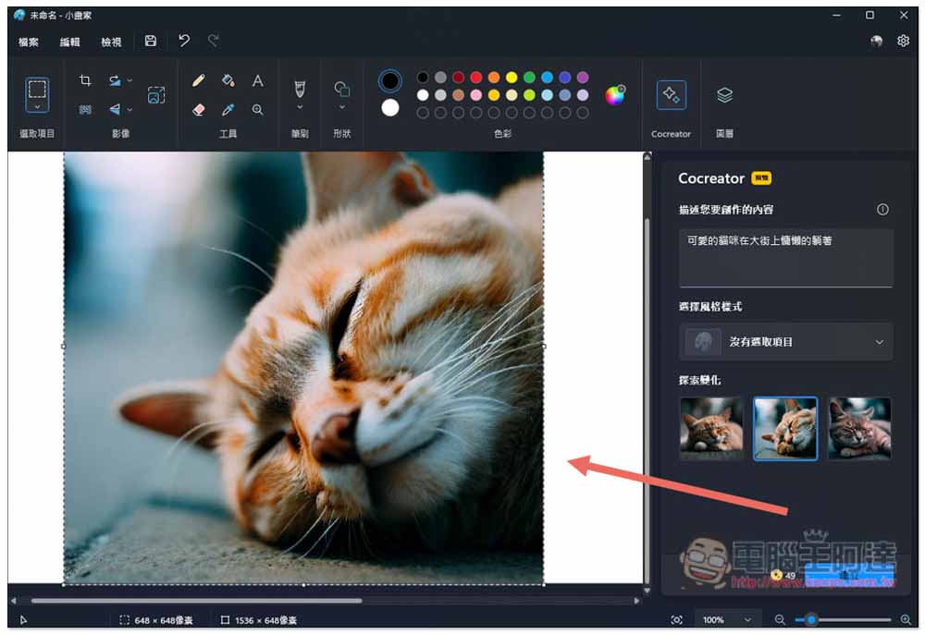The width and height of the screenshot is (925, 635).
Task: Select the middle cat variation thumbnail
Action: click(x=785, y=428)
